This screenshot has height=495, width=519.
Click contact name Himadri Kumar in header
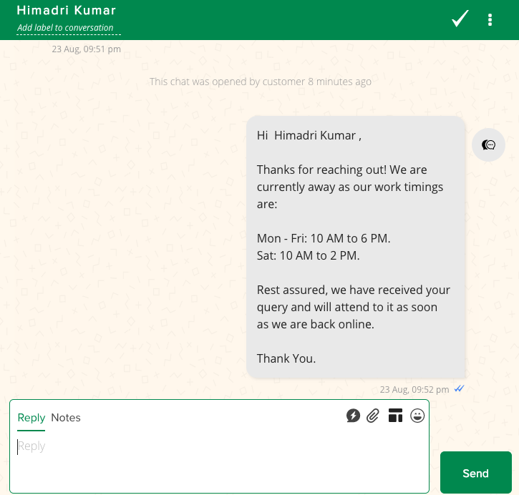(x=66, y=10)
